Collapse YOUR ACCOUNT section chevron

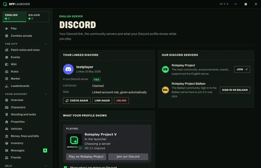46,94
